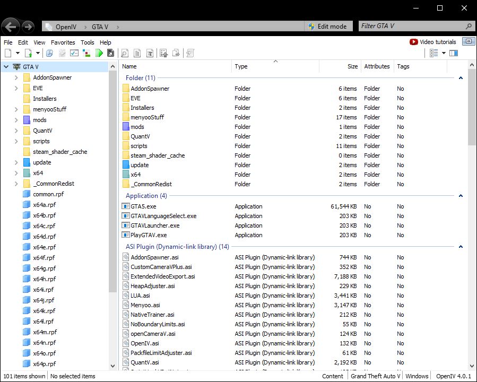Click file list vertical scrollbar
The image size is (477, 382).
pyautogui.click(x=472, y=107)
